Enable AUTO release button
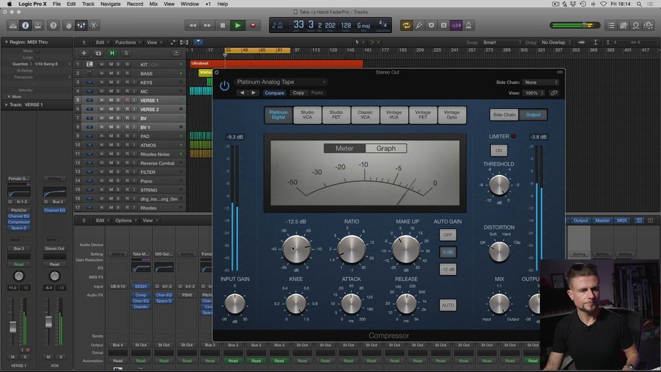 (448, 305)
